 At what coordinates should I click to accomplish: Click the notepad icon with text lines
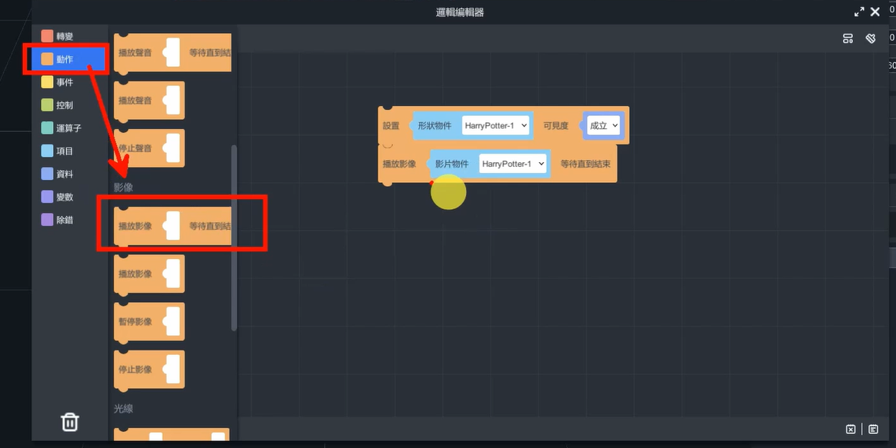point(874,430)
